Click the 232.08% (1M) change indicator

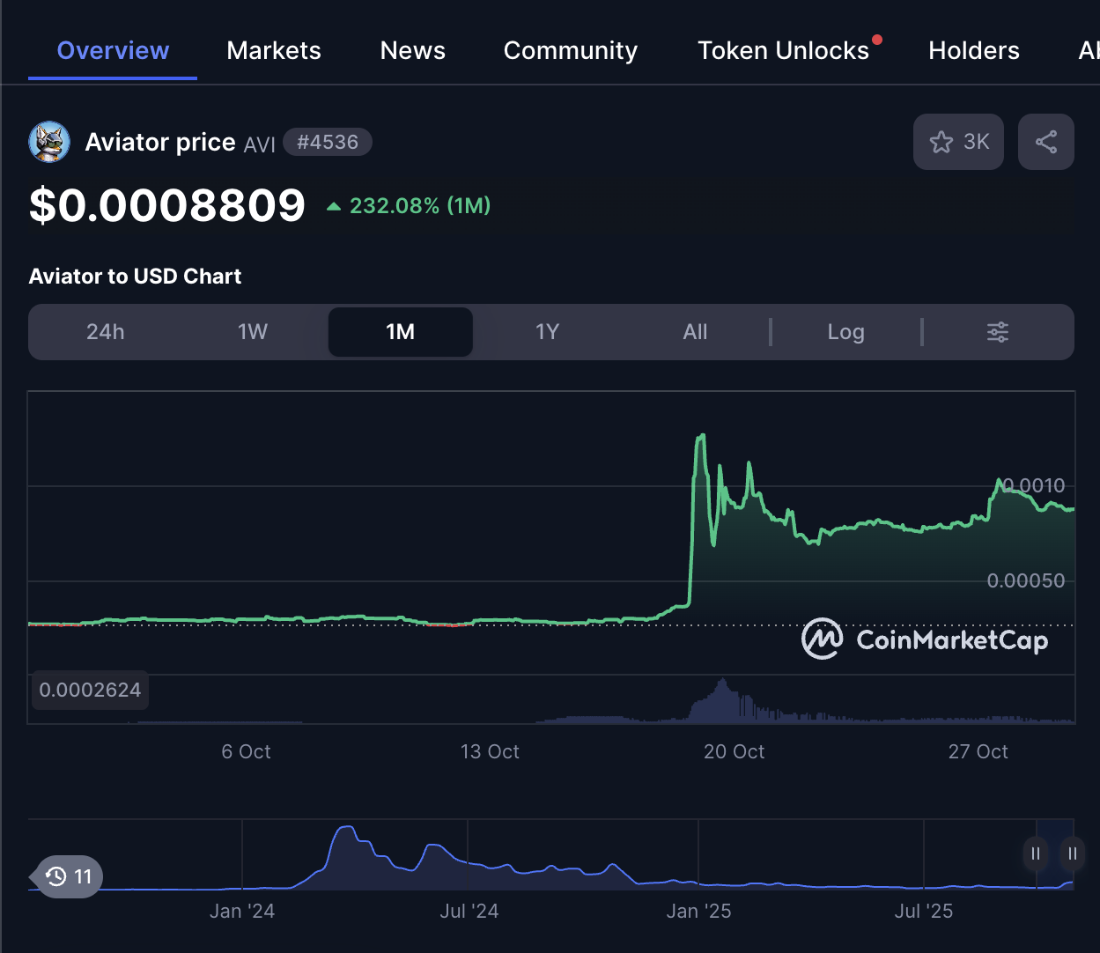pos(409,205)
